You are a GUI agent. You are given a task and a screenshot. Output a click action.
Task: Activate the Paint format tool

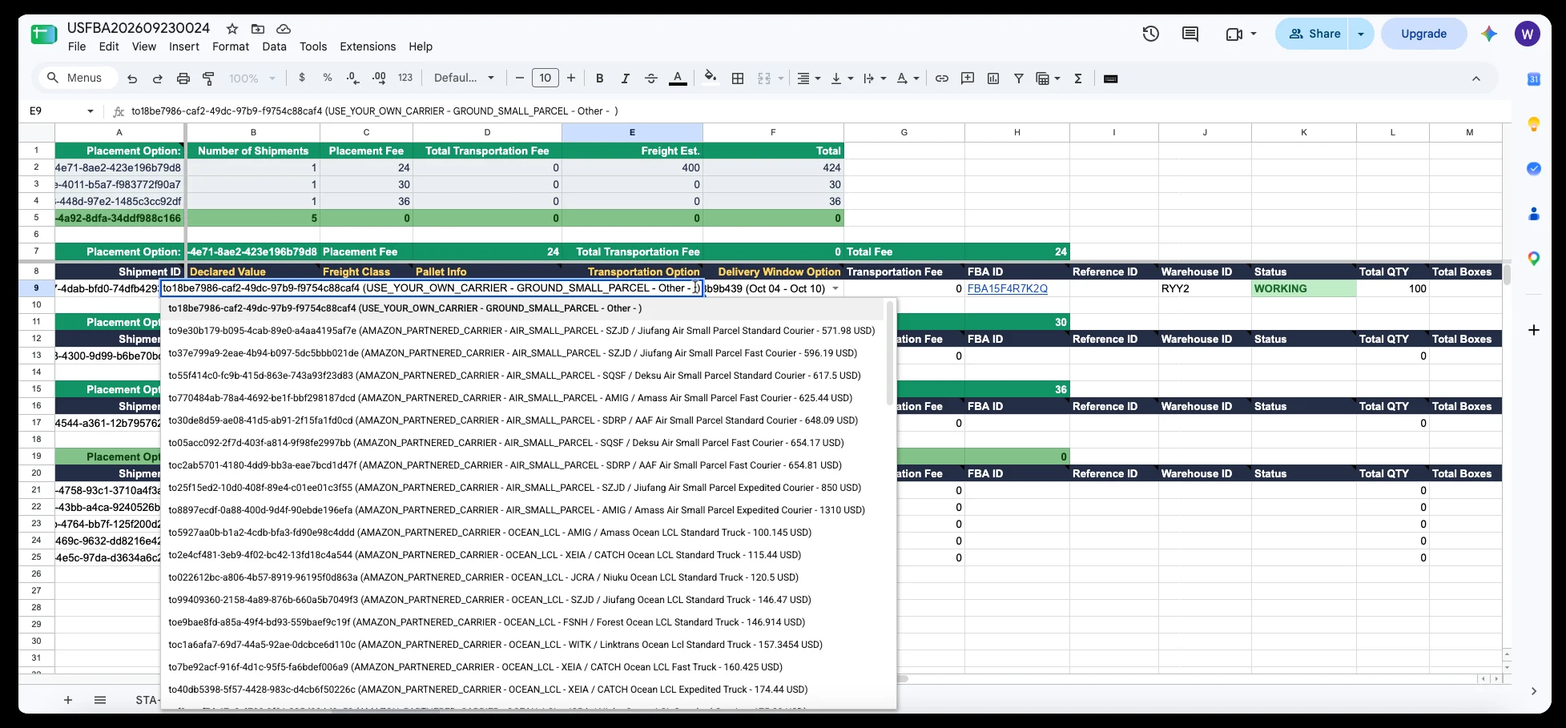[208, 78]
